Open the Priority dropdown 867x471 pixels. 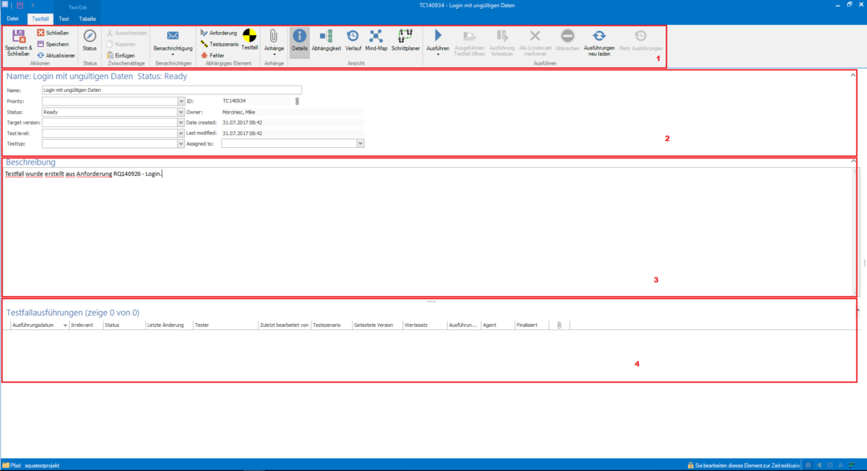point(182,102)
